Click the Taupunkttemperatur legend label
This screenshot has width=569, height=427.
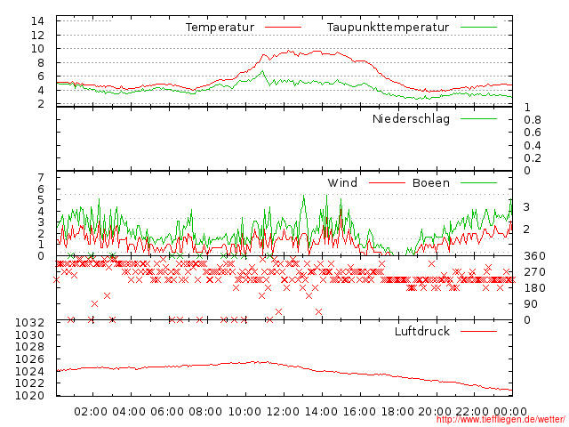(388, 28)
